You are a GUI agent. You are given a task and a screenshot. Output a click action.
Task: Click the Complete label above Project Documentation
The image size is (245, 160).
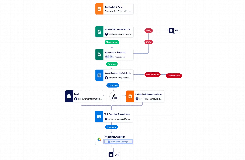click(112, 127)
